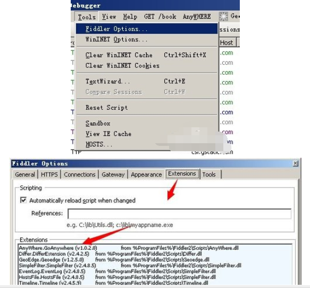Viewport: 310px width, 288px height.
Task: Switch to the Connections tab
Action: click(x=80, y=174)
